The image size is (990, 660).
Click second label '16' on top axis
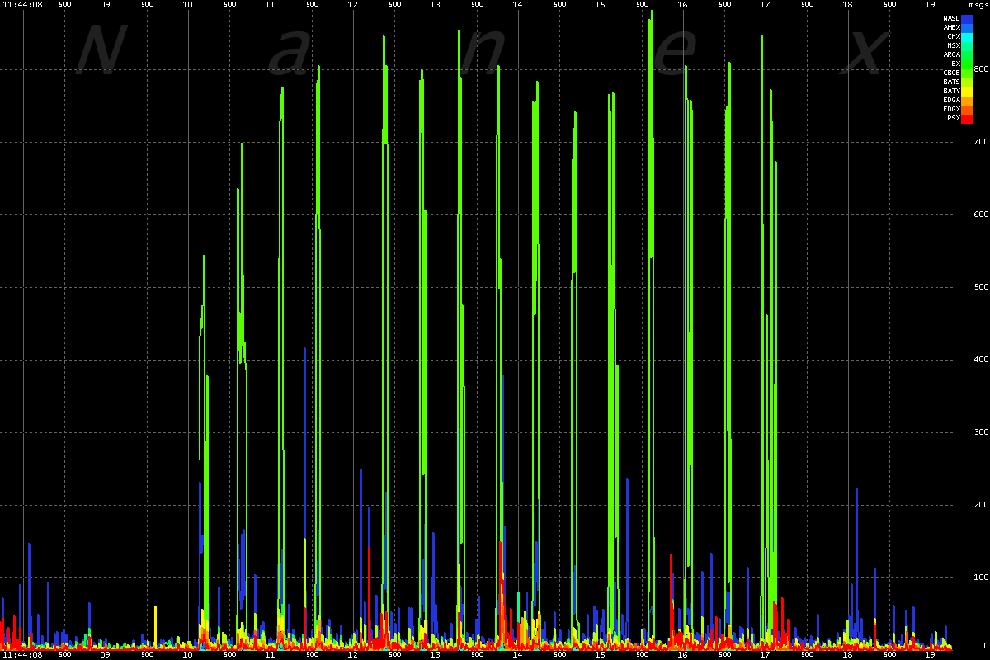pyautogui.click(x=682, y=4)
